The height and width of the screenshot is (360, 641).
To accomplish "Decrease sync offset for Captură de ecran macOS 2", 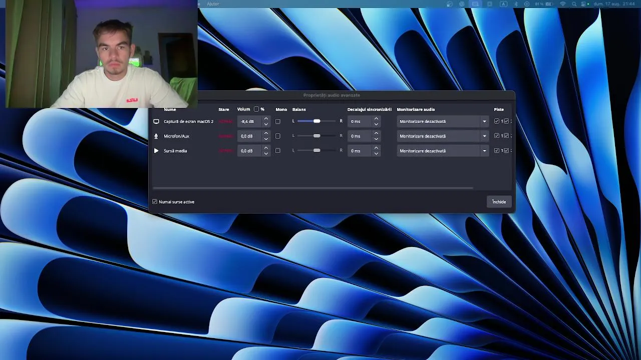I will (x=376, y=124).
